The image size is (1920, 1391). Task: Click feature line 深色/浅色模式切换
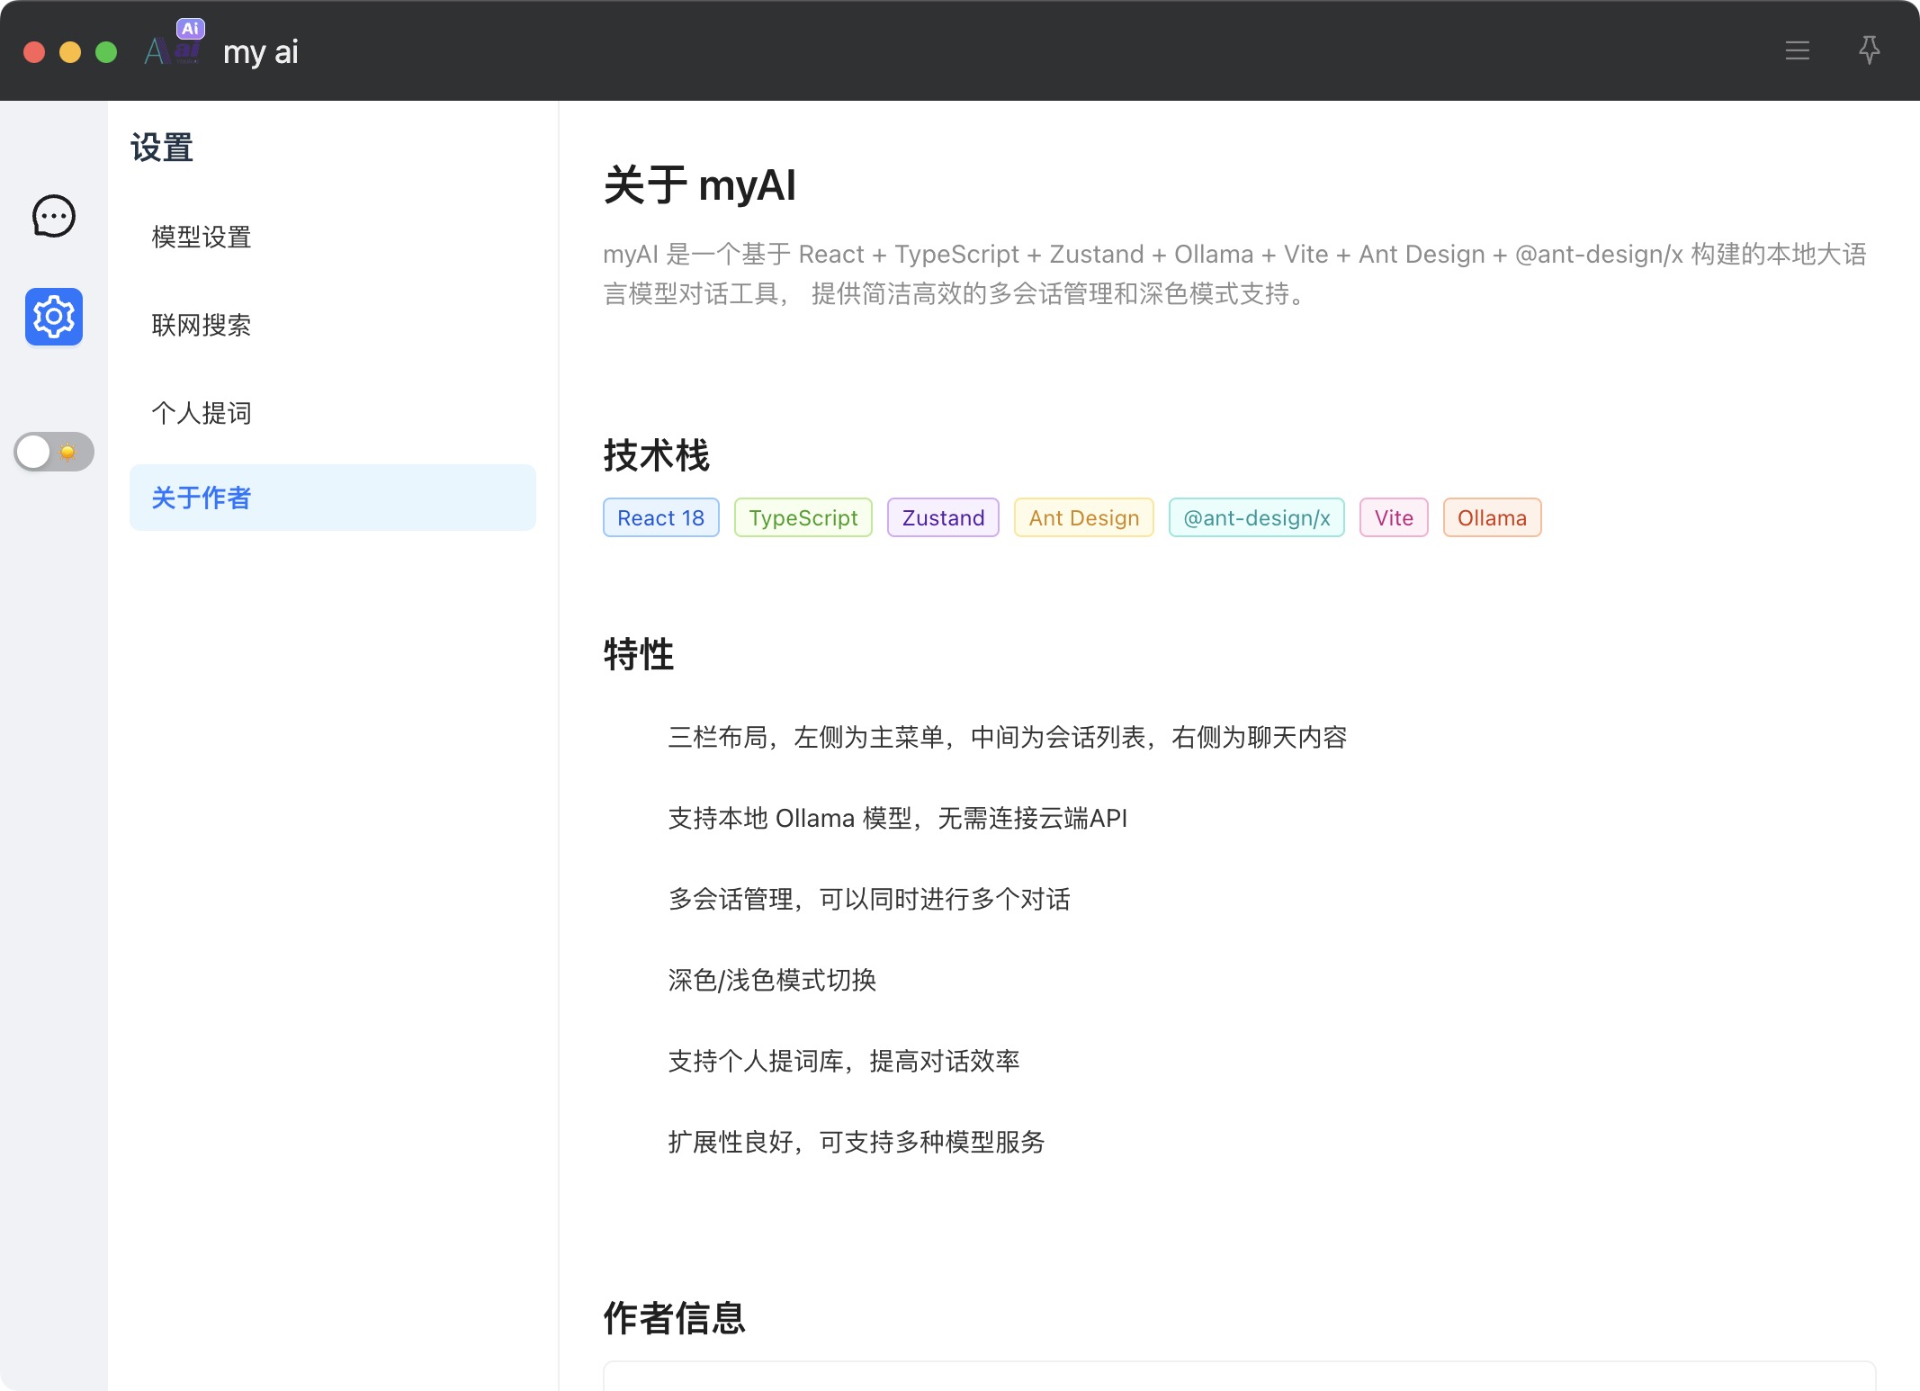coord(772,981)
